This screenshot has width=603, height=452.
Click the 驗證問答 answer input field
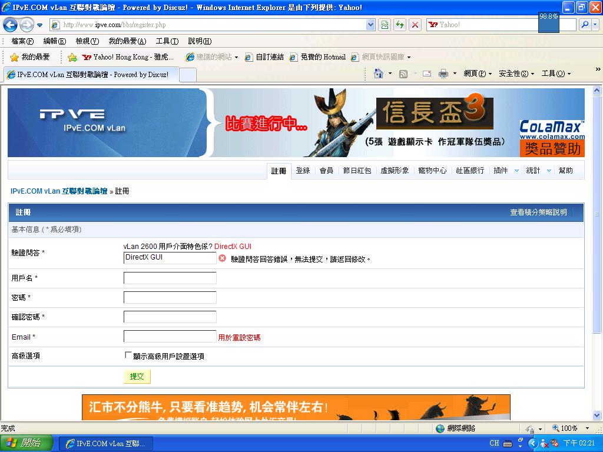(x=170, y=258)
